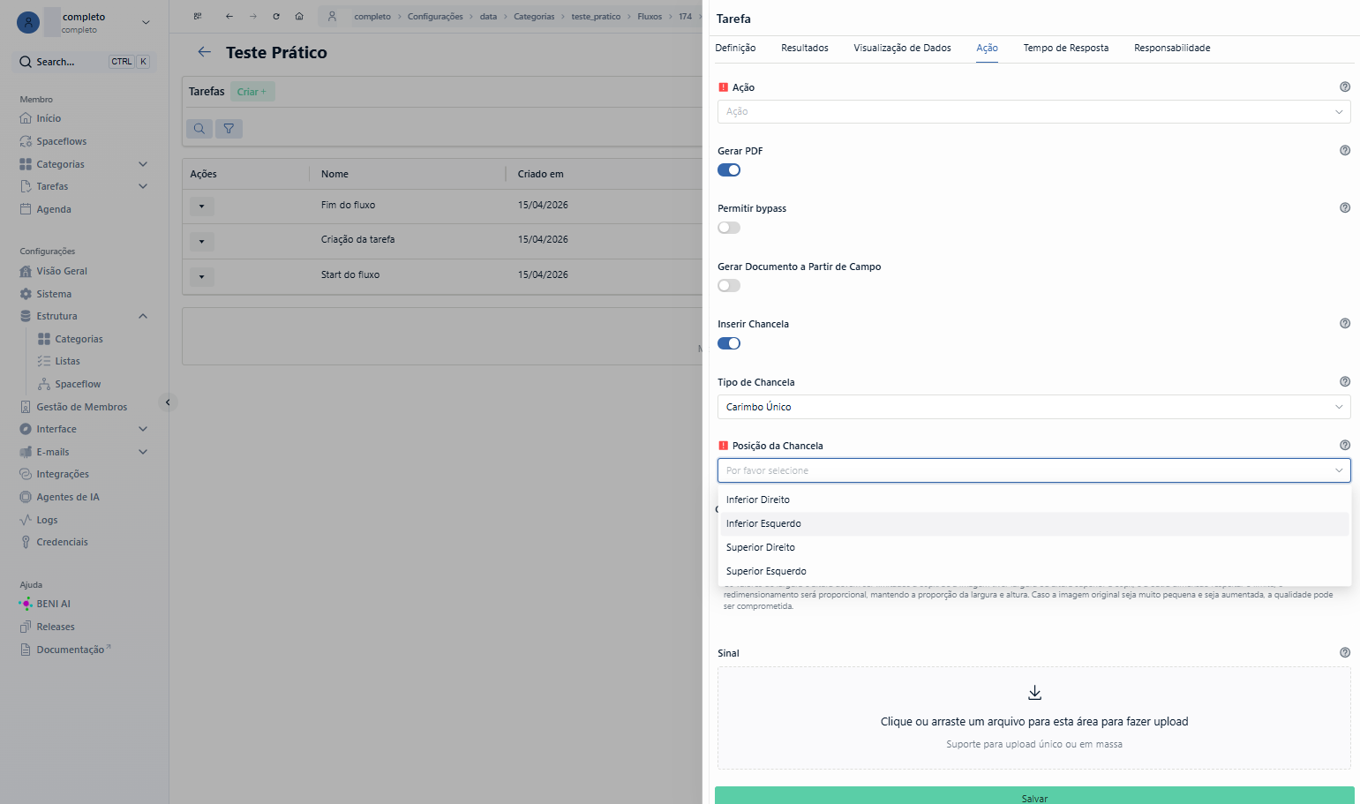Open Tipo de Chancela dropdown showing Carimbo Único
This screenshot has height=804, width=1360.
(1033, 407)
